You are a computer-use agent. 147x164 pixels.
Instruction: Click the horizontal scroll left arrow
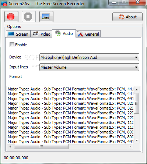click(10, 146)
